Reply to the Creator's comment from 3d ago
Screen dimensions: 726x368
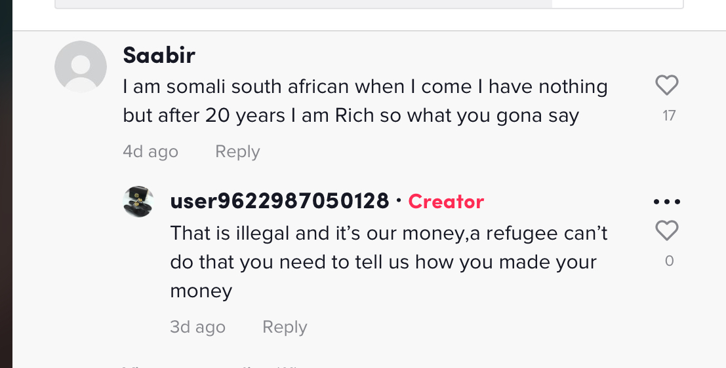285,327
